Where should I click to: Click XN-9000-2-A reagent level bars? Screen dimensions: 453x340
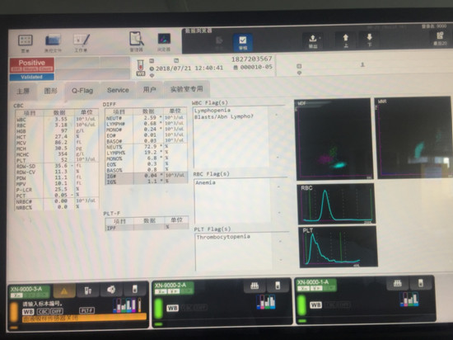(266, 302)
